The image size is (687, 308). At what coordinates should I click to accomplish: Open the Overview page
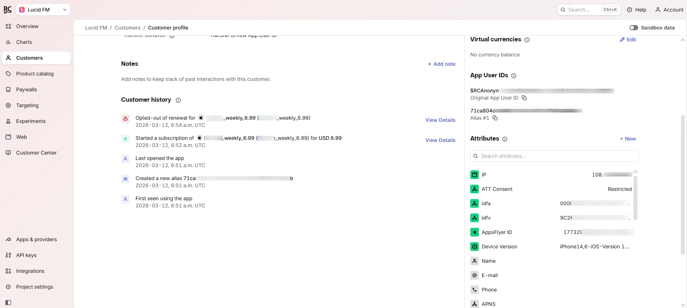tap(36, 26)
